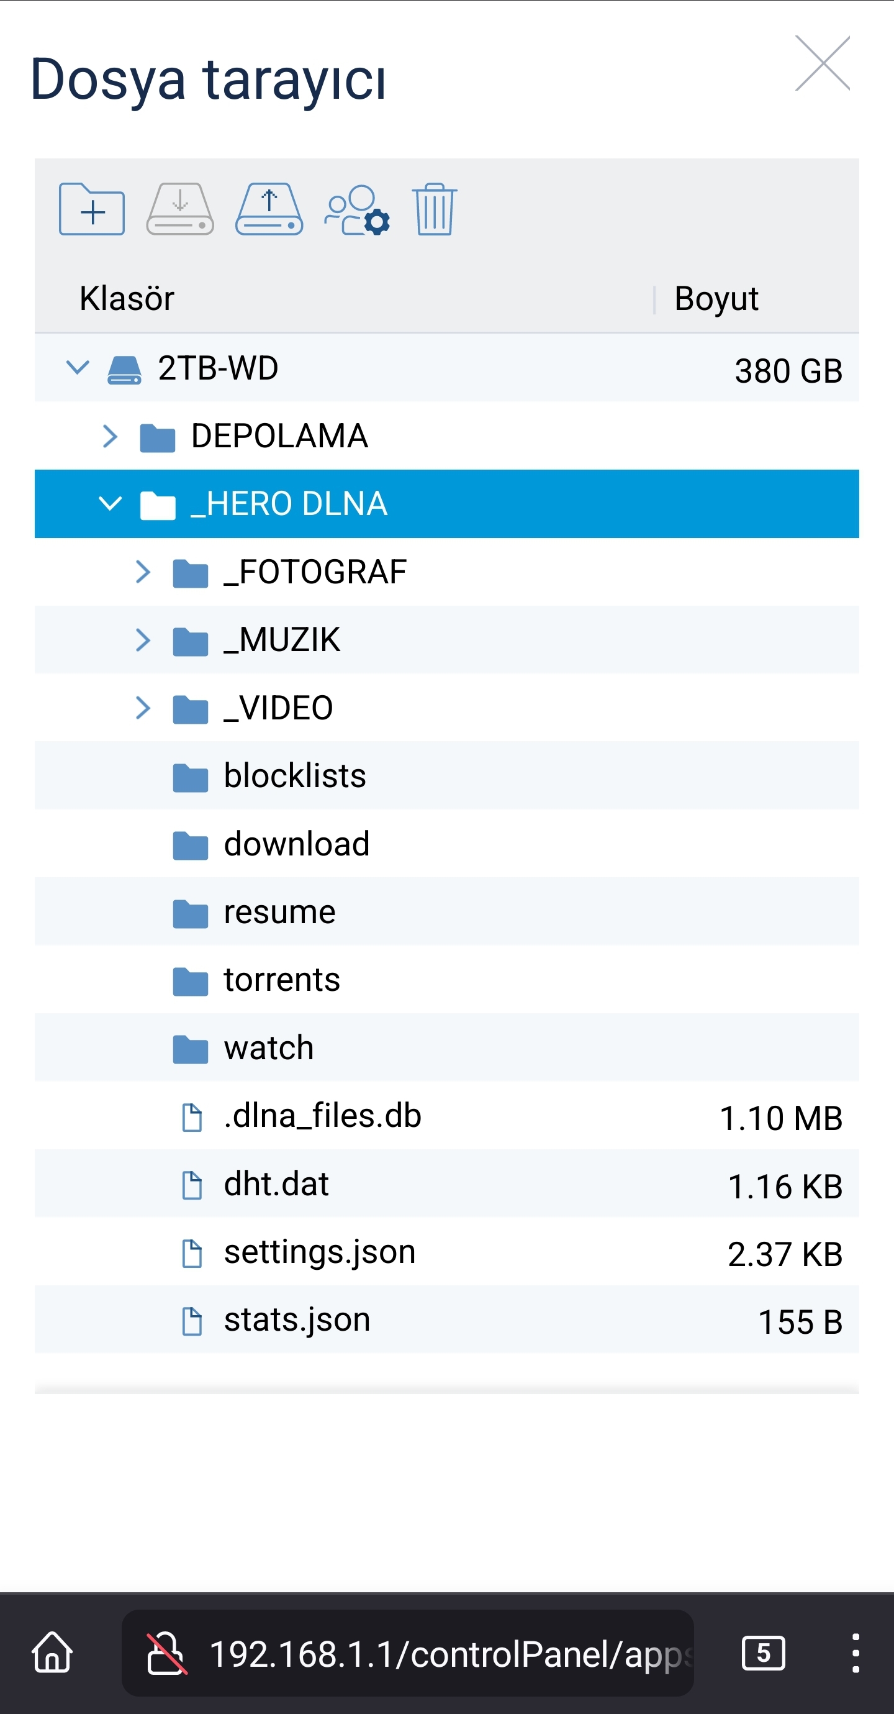Open the browser tabs counter showing 5
The height and width of the screenshot is (1714, 894).
click(x=763, y=1652)
